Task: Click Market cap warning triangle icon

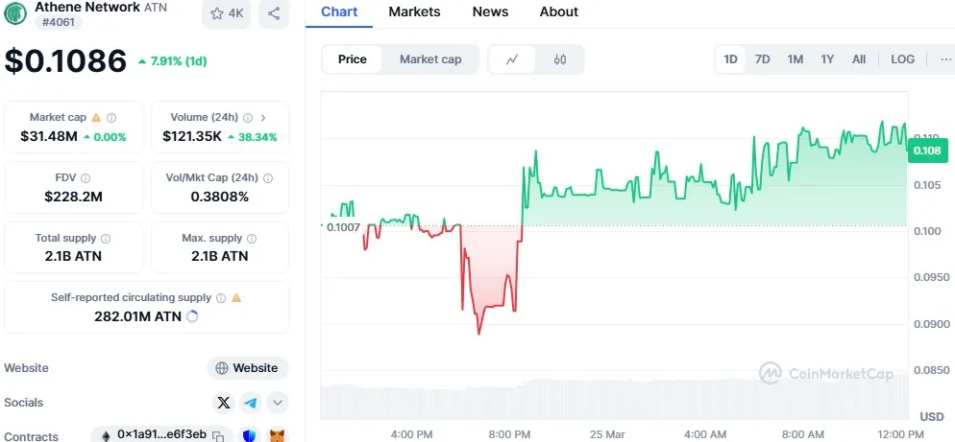Action: click(95, 117)
